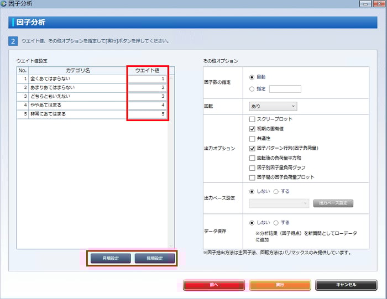
Task: Select the row 非常にあてはまる
Action: [x=92, y=114]
